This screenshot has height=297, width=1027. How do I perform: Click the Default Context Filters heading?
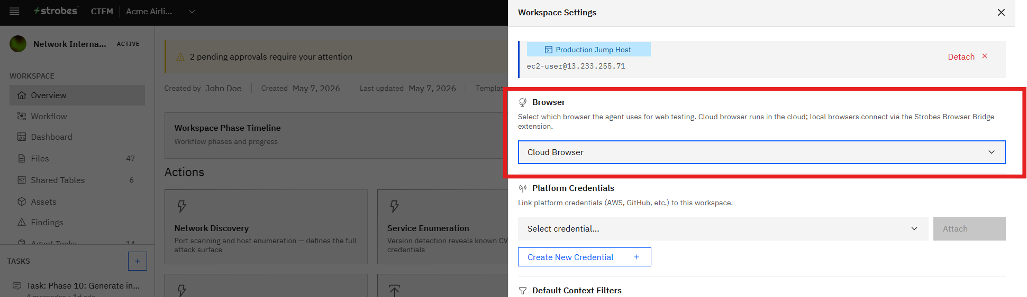click(577, 290)
